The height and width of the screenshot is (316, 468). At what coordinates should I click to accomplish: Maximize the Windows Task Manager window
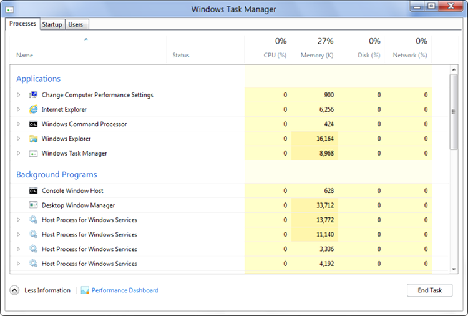tap(431, 6)
